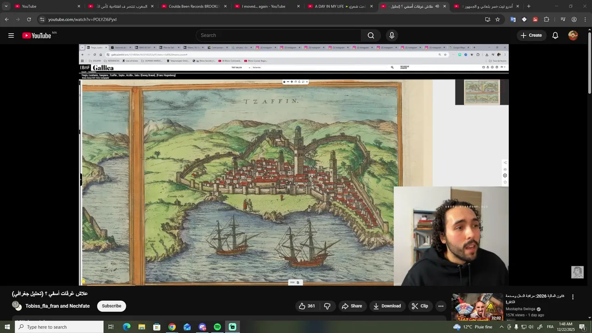Screen dimensions: 592x333
Task: Open the red image extension icon
Action: pyautogui.click(x=535, y=19)
